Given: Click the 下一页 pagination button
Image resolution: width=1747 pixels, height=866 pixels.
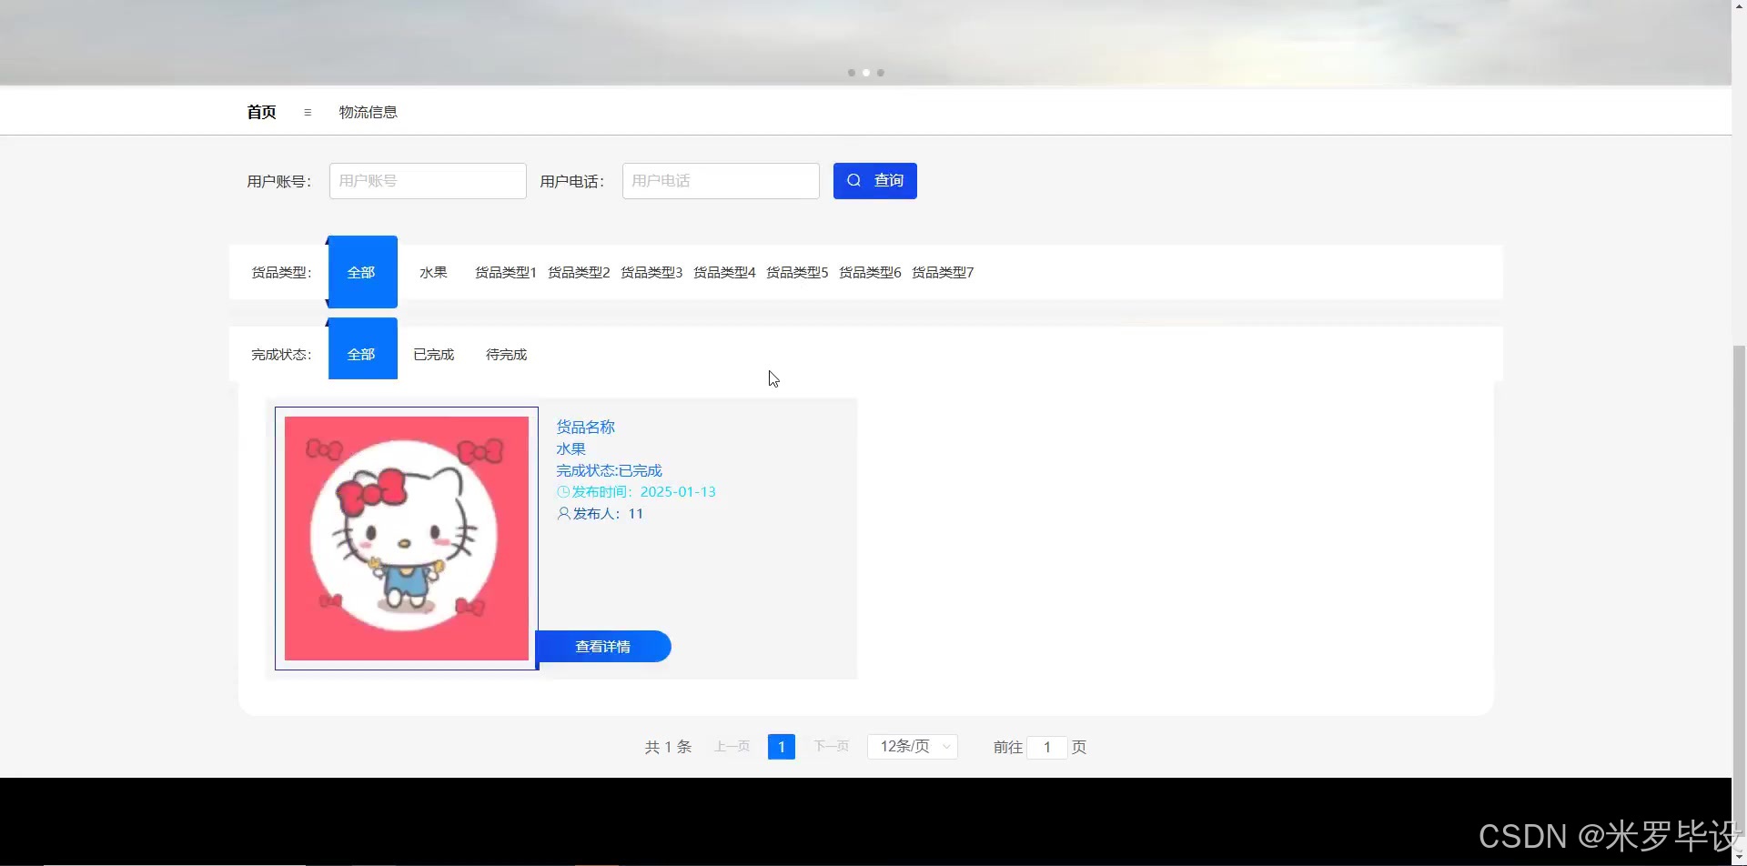Looking at the screenshot, I should (831, 747).
